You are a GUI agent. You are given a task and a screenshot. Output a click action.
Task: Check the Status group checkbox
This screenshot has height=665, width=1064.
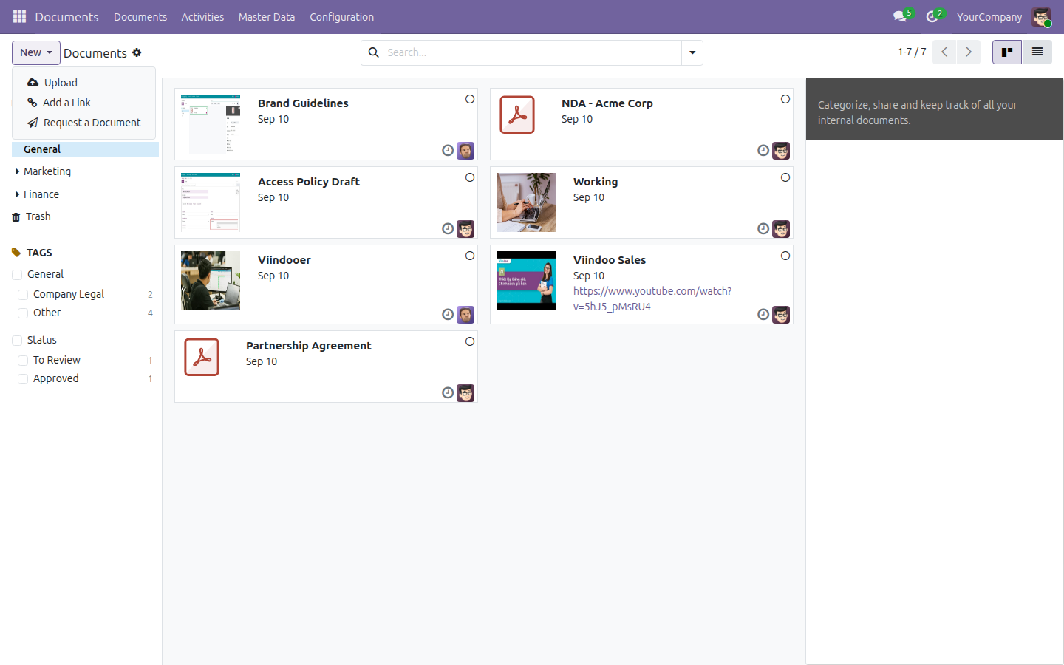point(17,340)
